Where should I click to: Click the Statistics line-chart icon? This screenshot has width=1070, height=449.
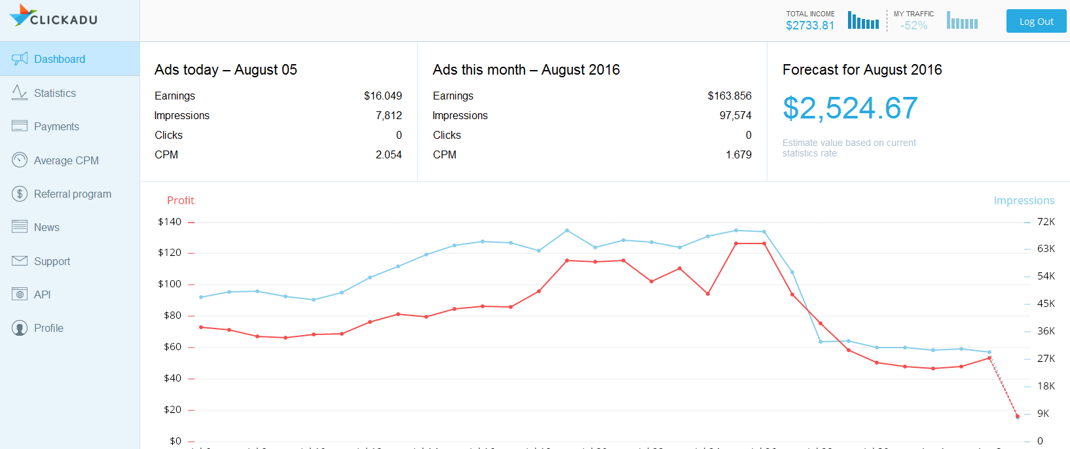pyautogui.click(x=20, y=93)
